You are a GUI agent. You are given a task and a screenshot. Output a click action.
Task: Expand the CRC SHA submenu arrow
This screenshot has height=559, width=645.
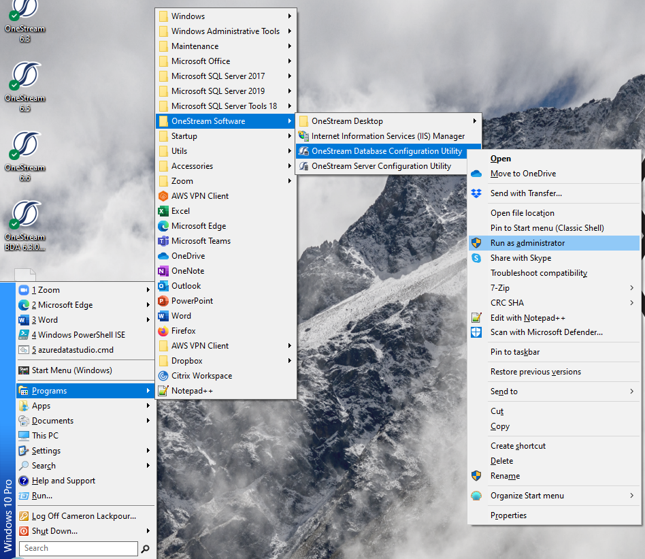(x=632, y=302)
